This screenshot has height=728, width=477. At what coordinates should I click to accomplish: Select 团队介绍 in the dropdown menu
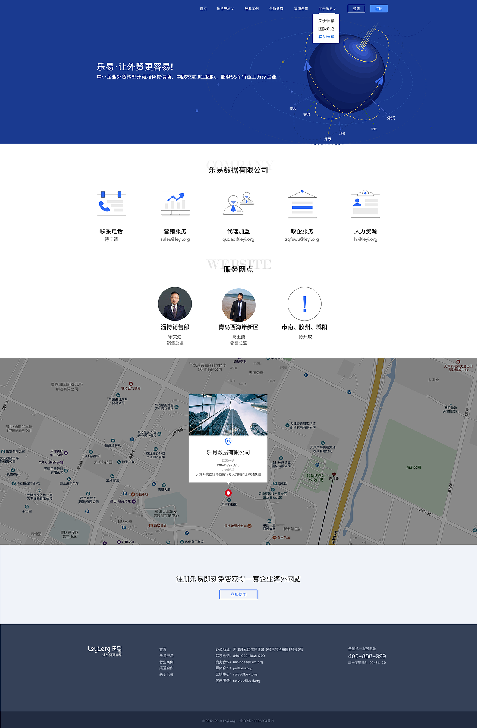tap(326, 29)
